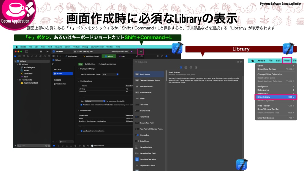Toggle Use Base Internationalization checkbox
Viewport: 304px width, 171px height.
click(x=81, y=131)
